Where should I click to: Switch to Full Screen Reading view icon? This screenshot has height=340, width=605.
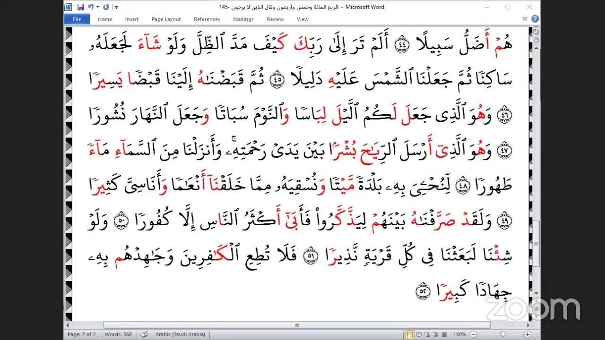pyautogui.click(x=419, y=334)
